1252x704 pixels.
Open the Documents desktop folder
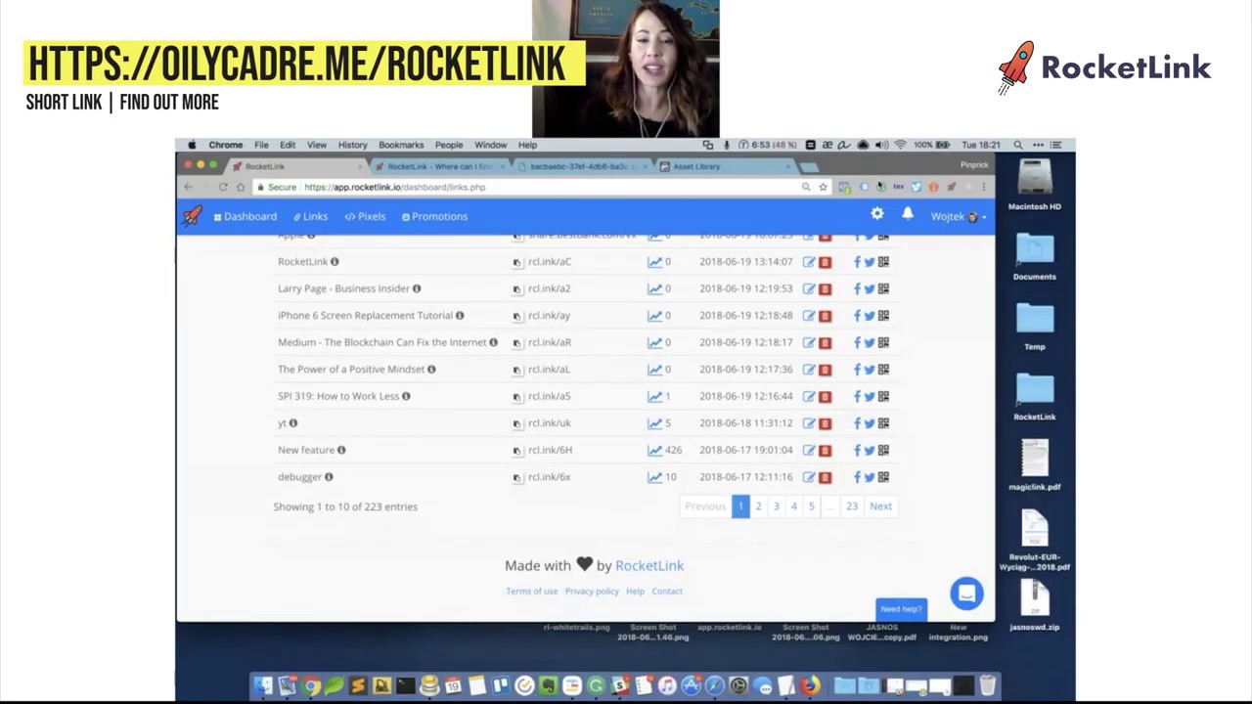pyautogui.click(x=1035, y=256)
